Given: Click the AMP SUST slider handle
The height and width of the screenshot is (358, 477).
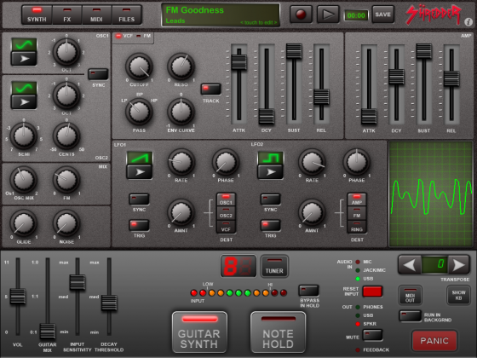Looking at the screenshot, I should tap(424, 51).
